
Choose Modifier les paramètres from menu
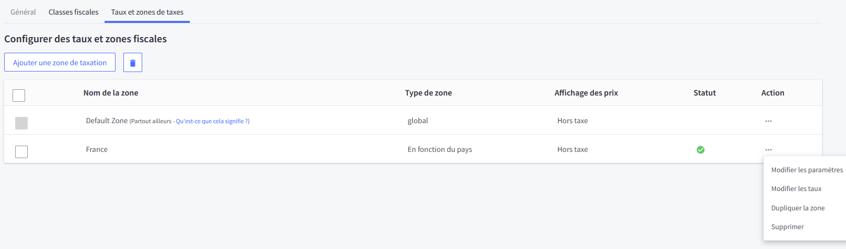pyautogui.click(x=807, y=170)
